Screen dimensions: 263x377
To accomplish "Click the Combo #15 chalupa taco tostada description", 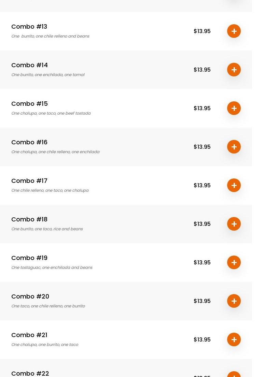I will tap(51, 113).
